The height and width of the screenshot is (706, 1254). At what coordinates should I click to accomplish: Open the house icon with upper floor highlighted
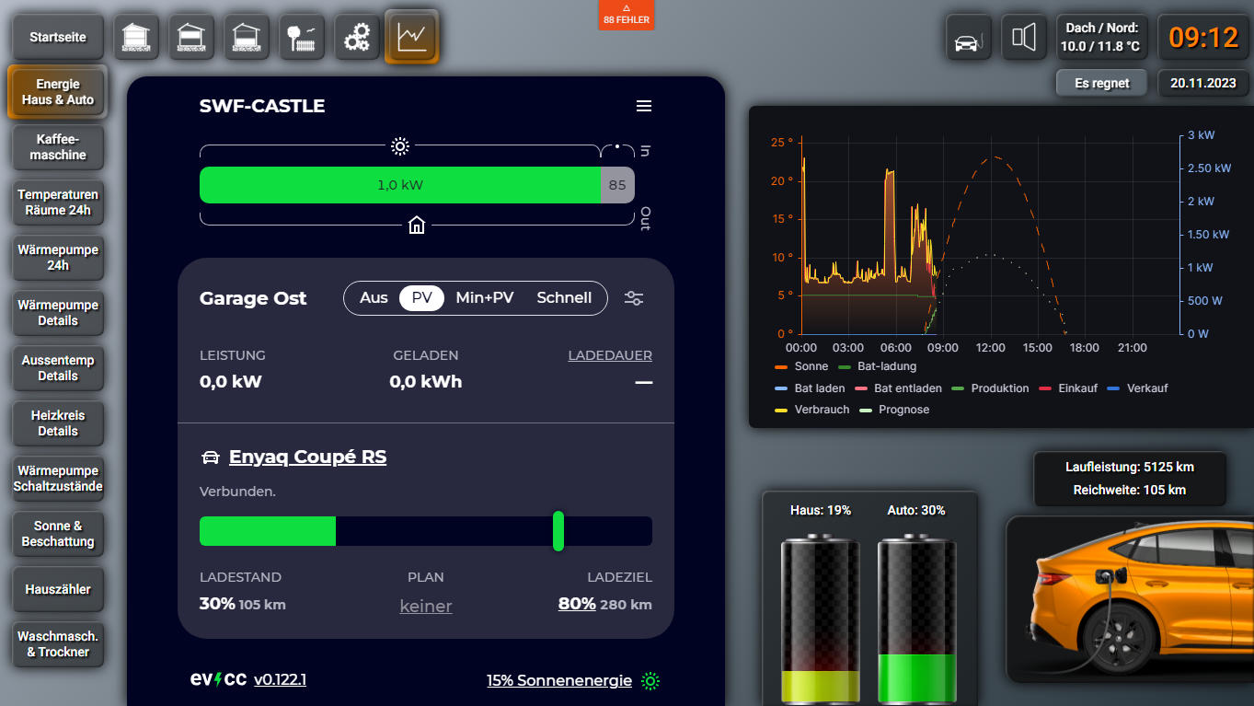click(x=191, y=37)
